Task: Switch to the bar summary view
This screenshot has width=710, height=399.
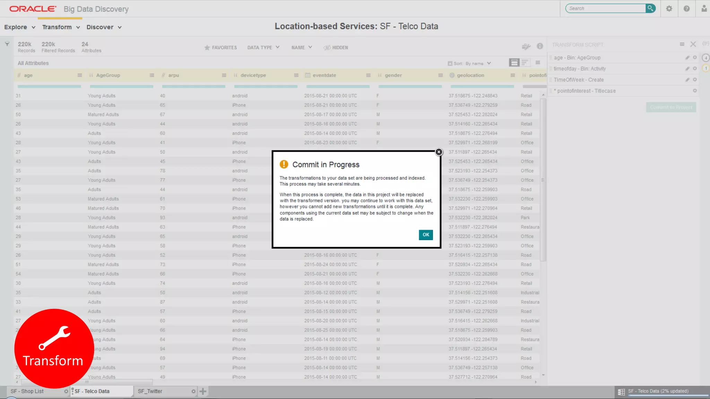Action: [525, 63]
